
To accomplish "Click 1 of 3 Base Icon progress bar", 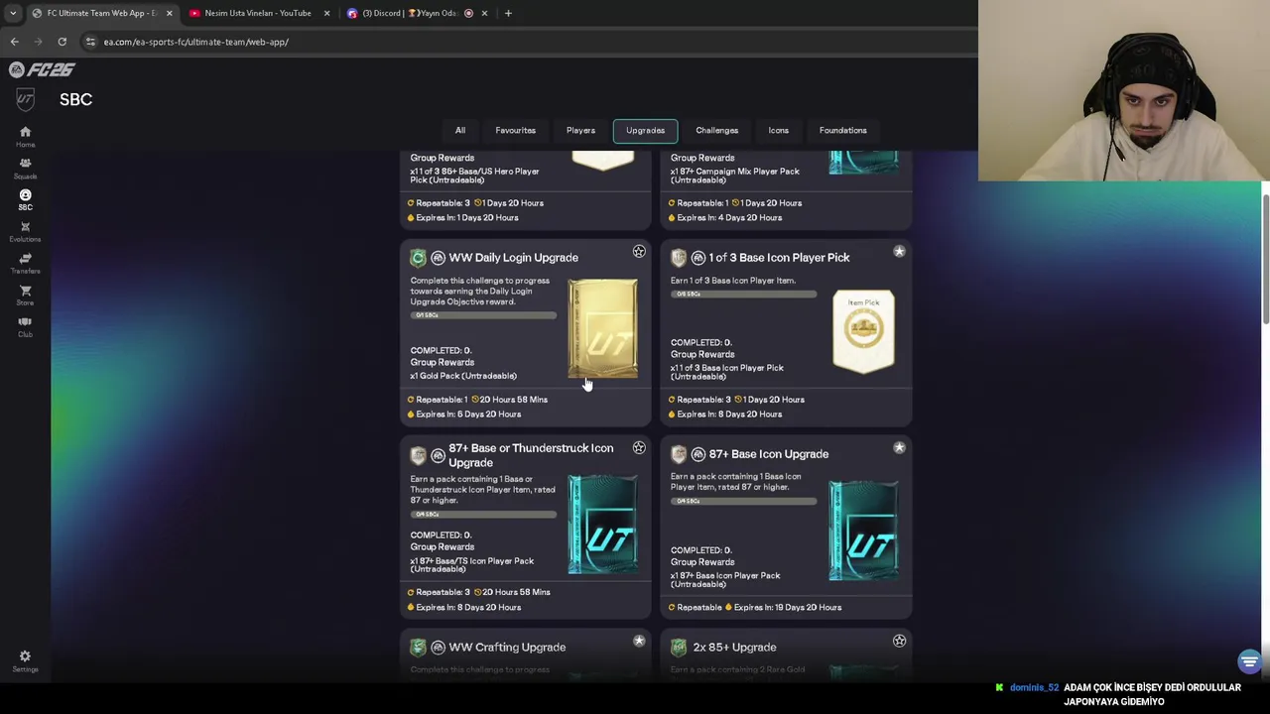I will [x=743, y=295].
